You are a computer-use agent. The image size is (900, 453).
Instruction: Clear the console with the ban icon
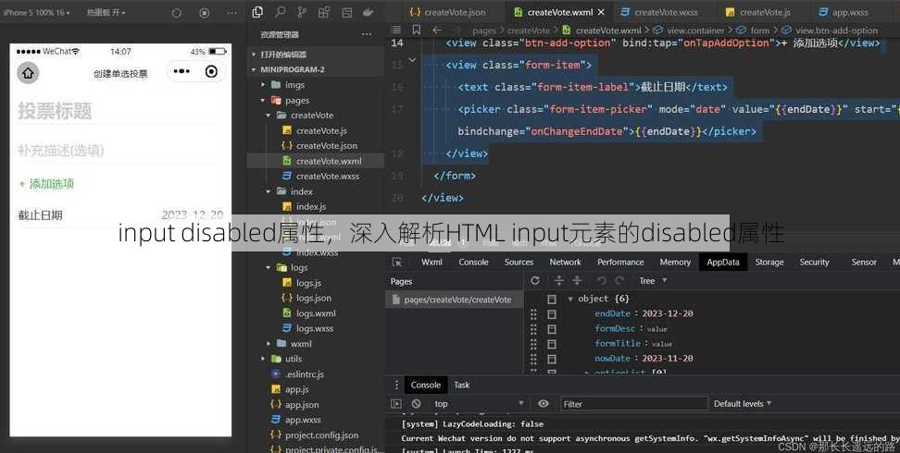(x=417, y=404)
